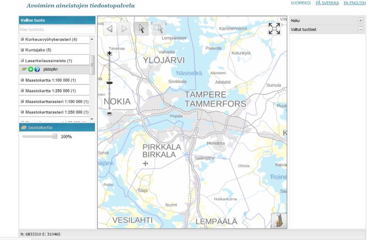The height and width of the screenshot is (240, 379).
Task: Click product list scrollbar up arrow
Action: [x=92, y=39]
